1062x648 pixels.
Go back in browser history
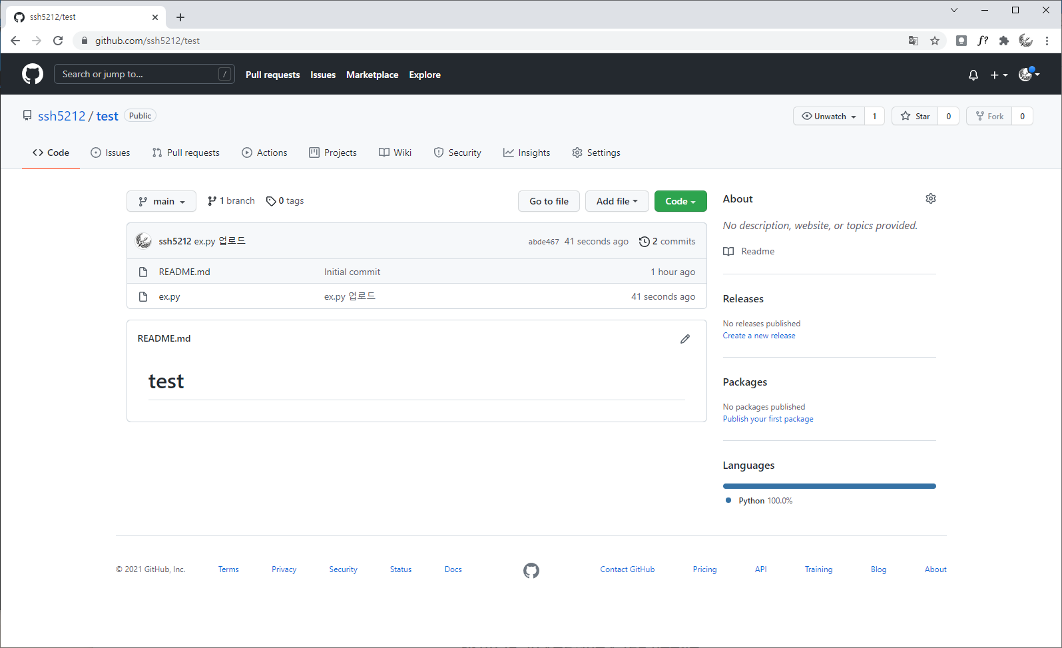click(15, 41)
